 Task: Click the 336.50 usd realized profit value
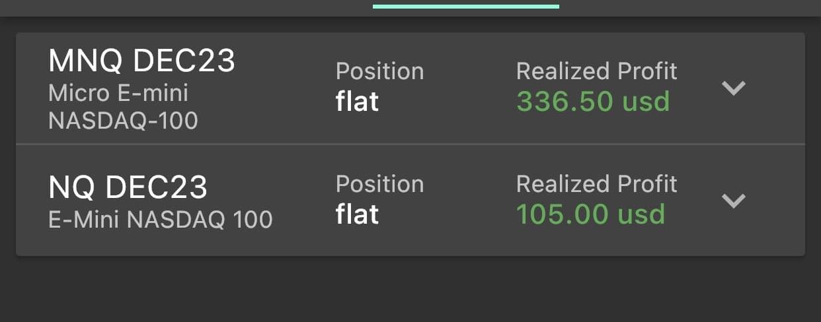pyautogui.click(x=593, y=102)
